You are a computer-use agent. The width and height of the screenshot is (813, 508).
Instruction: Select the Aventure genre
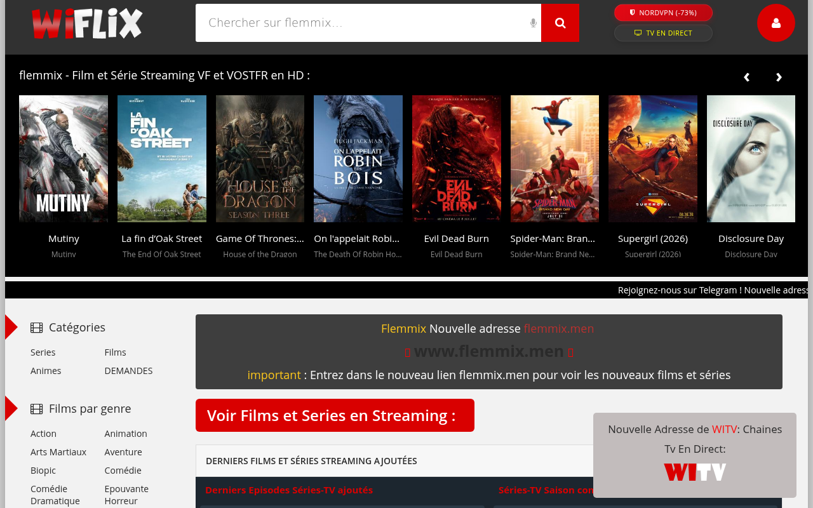(123, 452)
